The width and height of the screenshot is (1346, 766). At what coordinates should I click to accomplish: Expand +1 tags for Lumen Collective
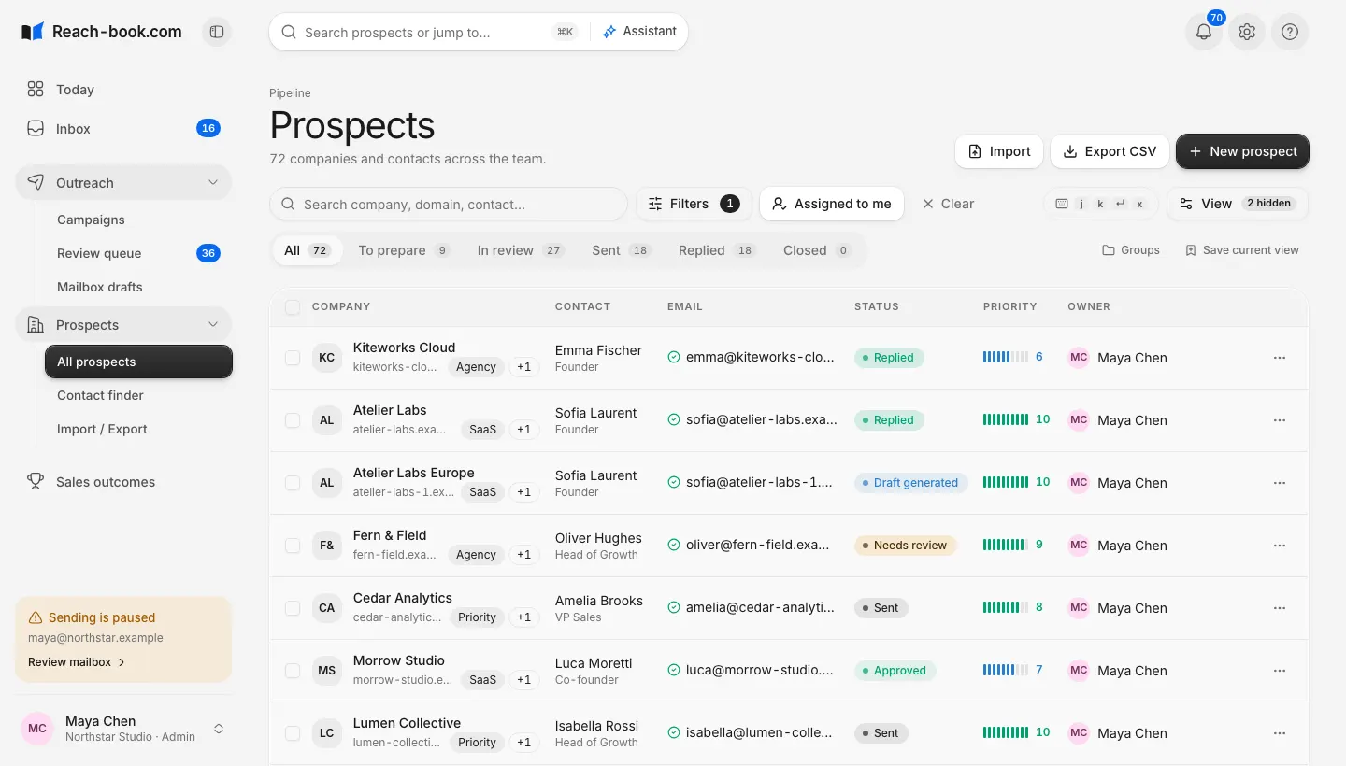pos(524,743)
